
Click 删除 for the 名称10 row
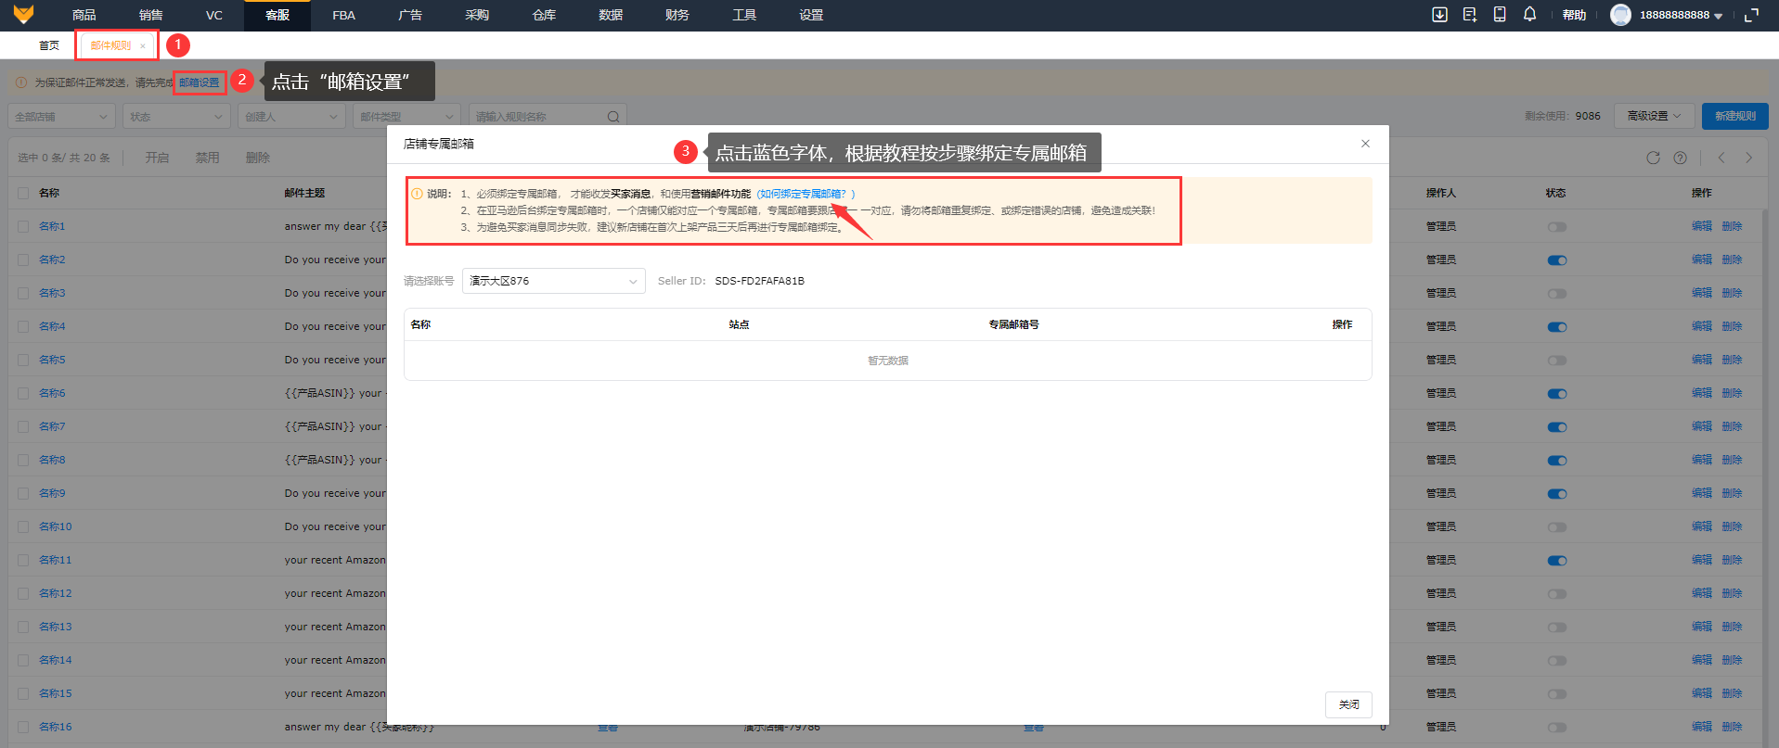point(1733,526)
